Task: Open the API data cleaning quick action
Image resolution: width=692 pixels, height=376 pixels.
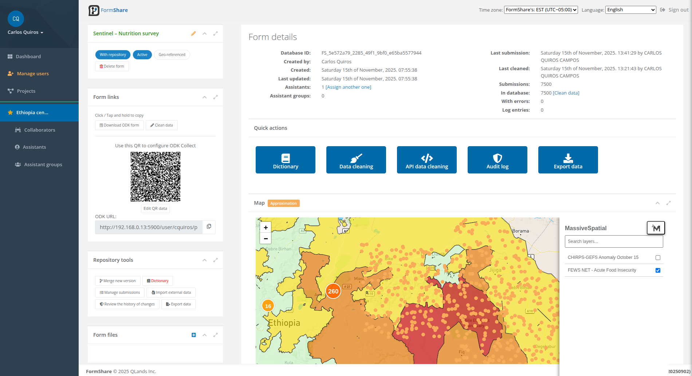Action: tap(427, 160)
